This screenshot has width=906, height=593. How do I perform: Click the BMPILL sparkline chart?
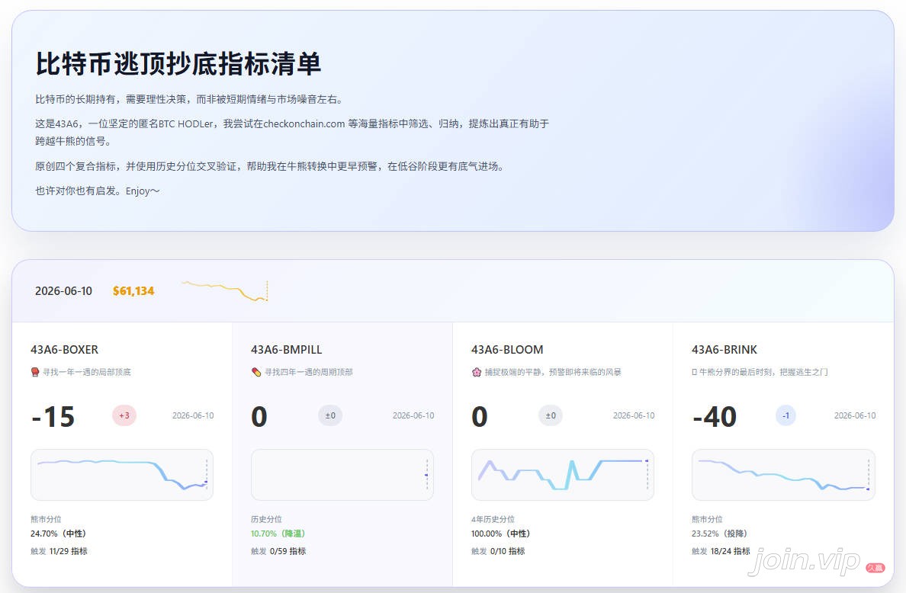pyautogui.click(x=342, y=475)
